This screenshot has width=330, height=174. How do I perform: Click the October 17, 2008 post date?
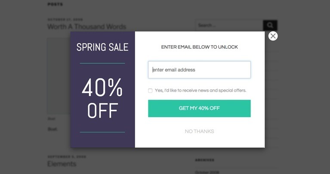pyautogui.click(x=65, y=19)
